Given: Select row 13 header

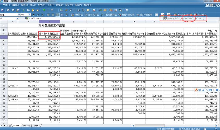Looking at the screenshot, I should pos(4,68).
